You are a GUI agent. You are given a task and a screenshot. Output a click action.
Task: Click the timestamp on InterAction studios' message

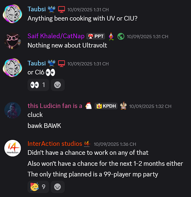115,144
